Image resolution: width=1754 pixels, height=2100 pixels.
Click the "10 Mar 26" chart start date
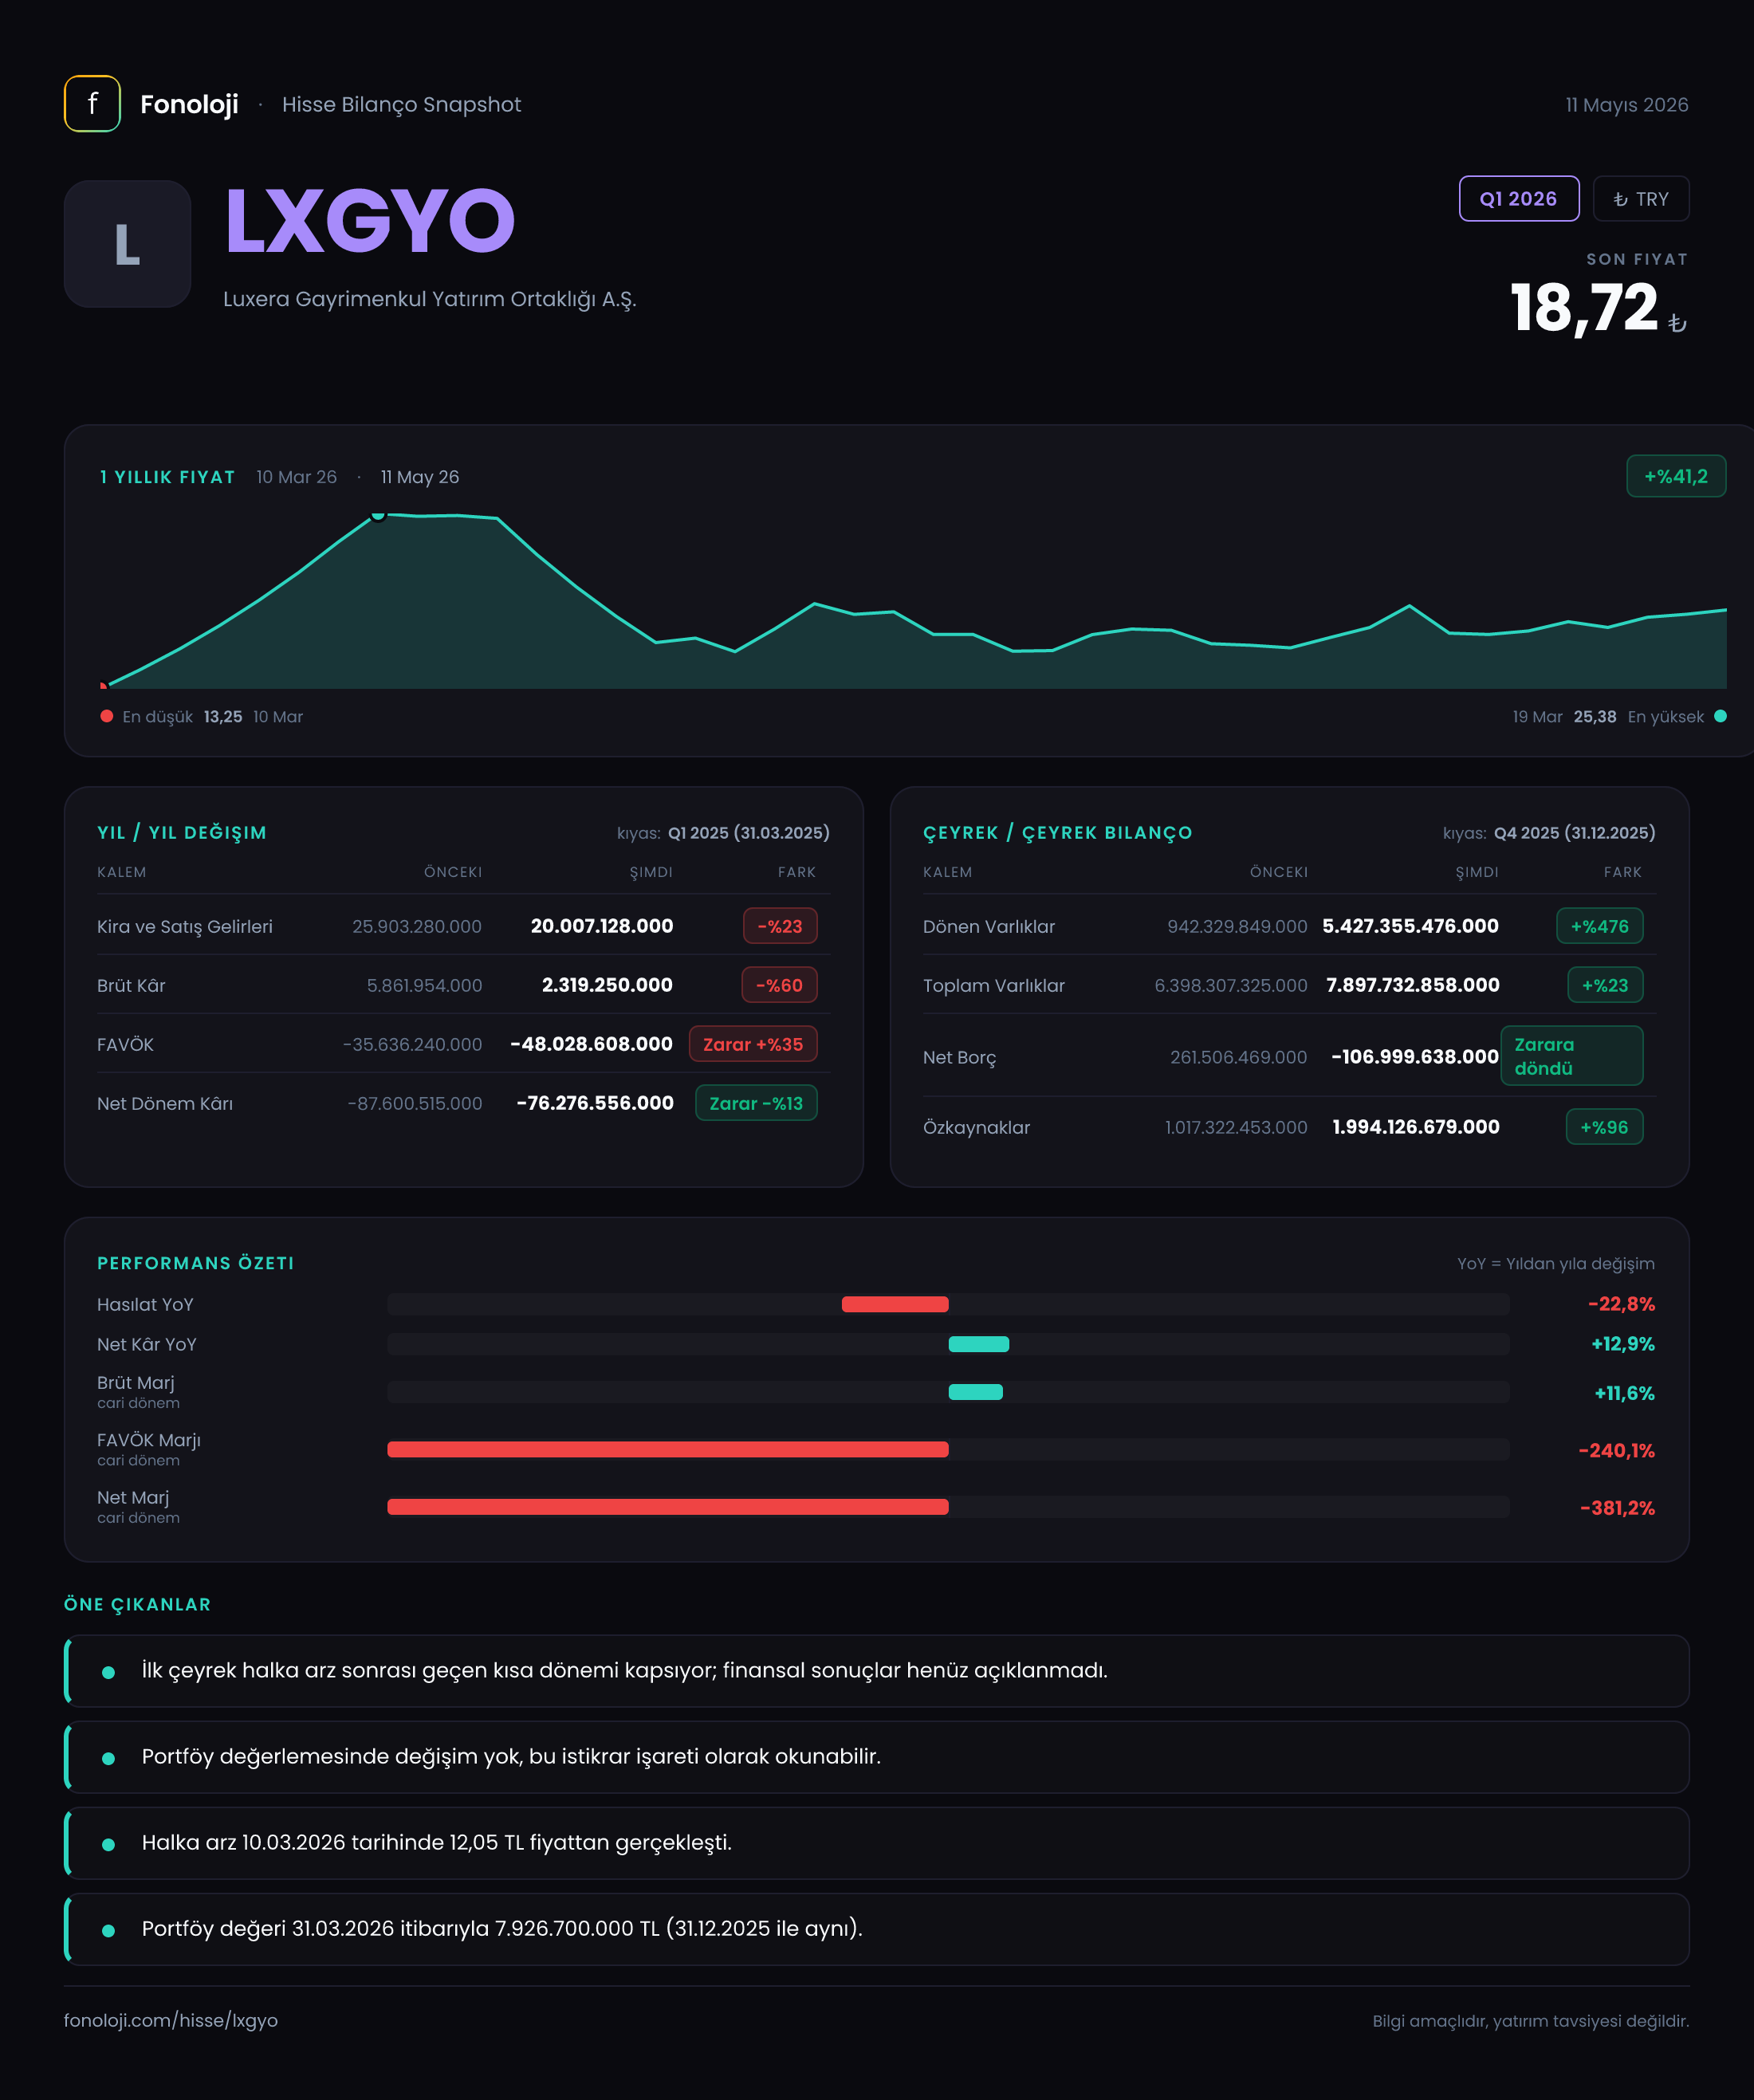tap(296, 477)
